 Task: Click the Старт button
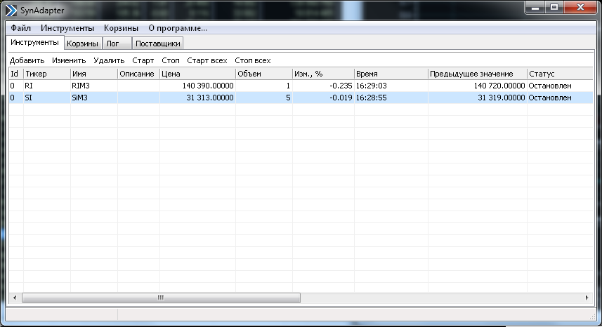[x=143, y=60]
